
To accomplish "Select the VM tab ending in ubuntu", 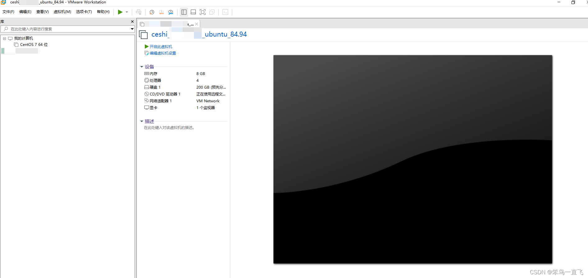I will tap(168, 24).
